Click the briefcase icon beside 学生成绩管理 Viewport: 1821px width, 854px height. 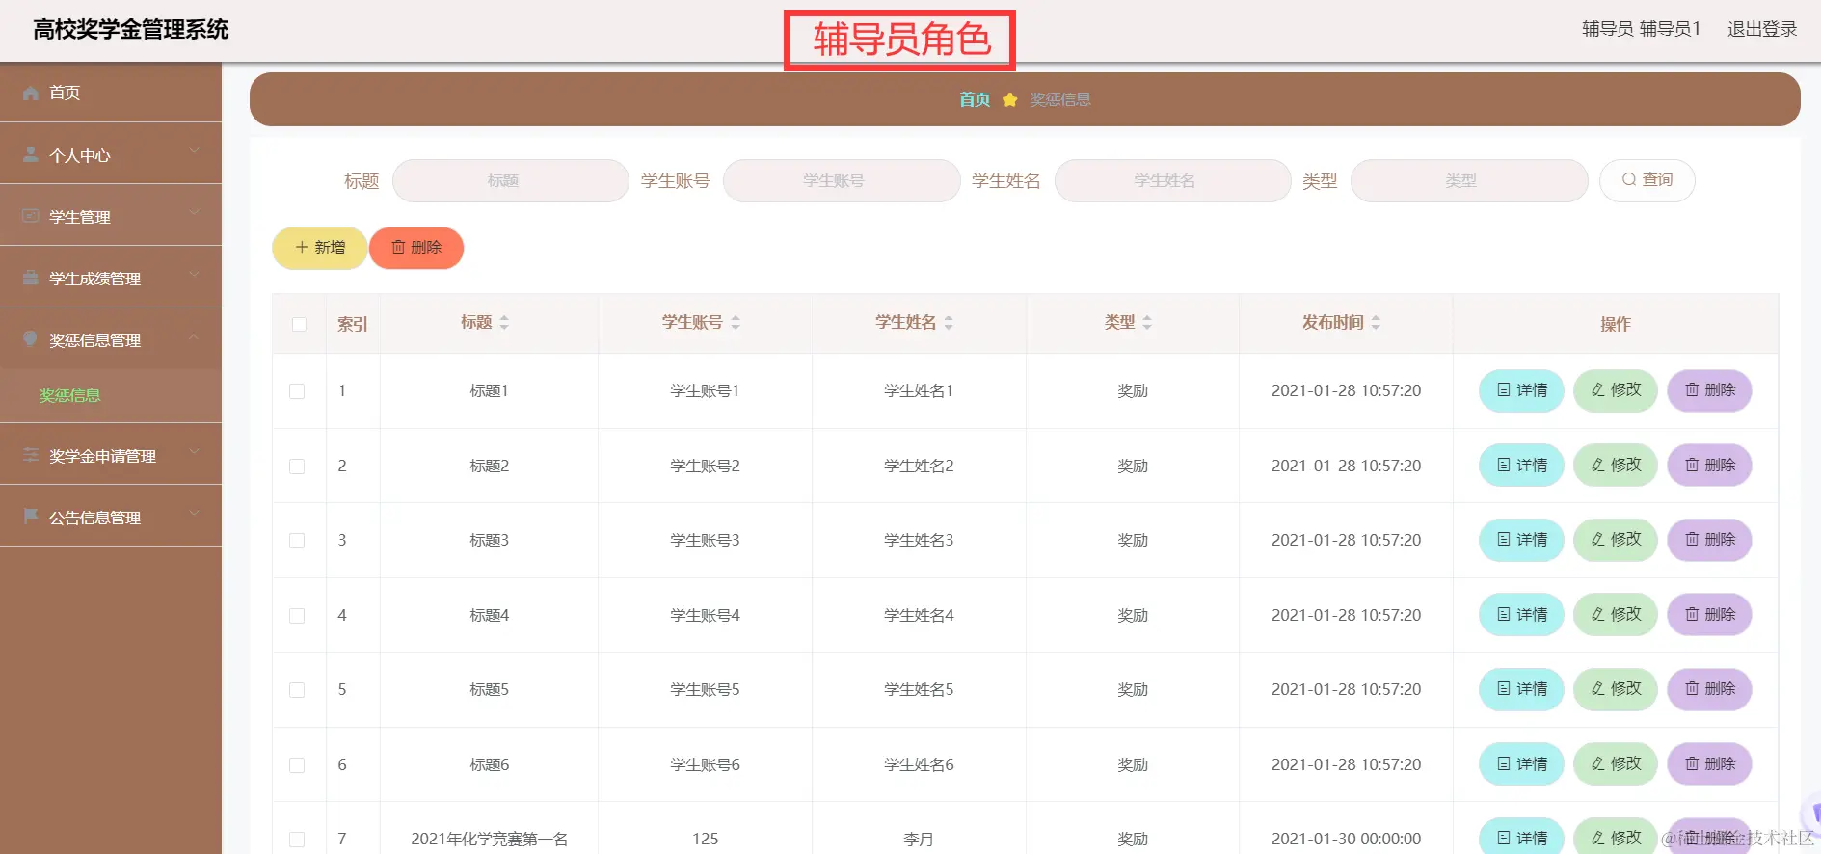pos(31,278)
